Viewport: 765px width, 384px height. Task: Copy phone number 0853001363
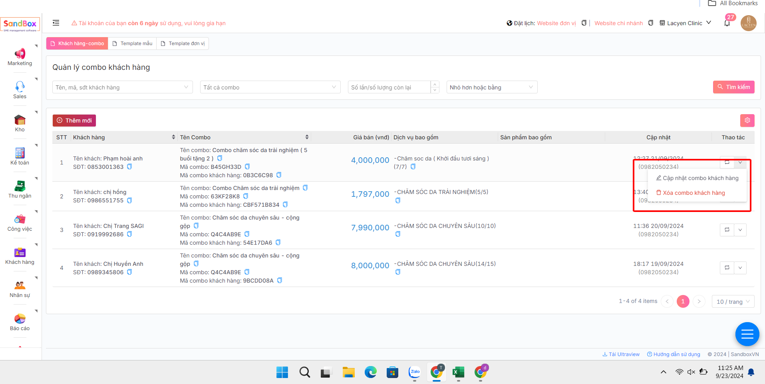tap(129, 167)
